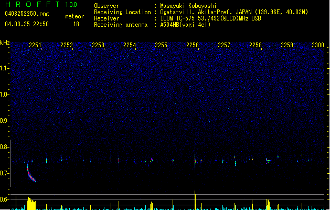Click the Receiving Location field label

coord(122,12)
